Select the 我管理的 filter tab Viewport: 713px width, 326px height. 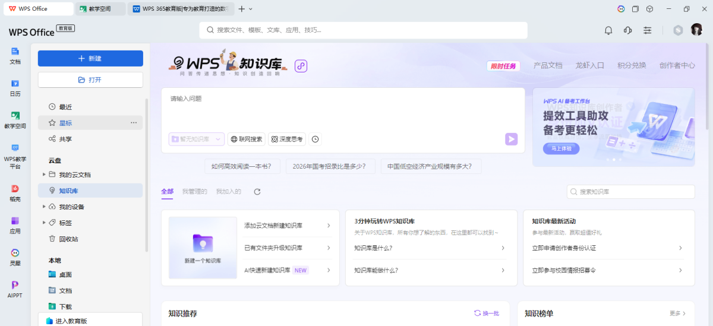click(x=194, y=191)
